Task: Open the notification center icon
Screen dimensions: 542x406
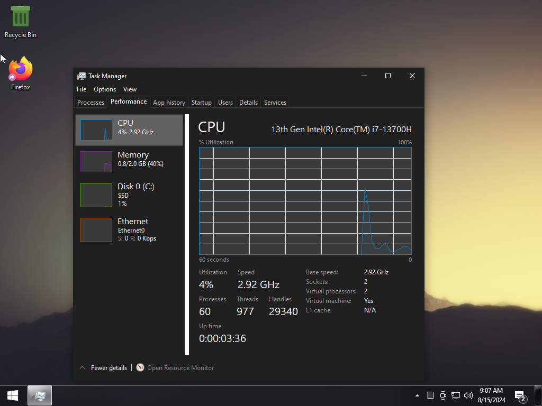Action: point(520,395)
